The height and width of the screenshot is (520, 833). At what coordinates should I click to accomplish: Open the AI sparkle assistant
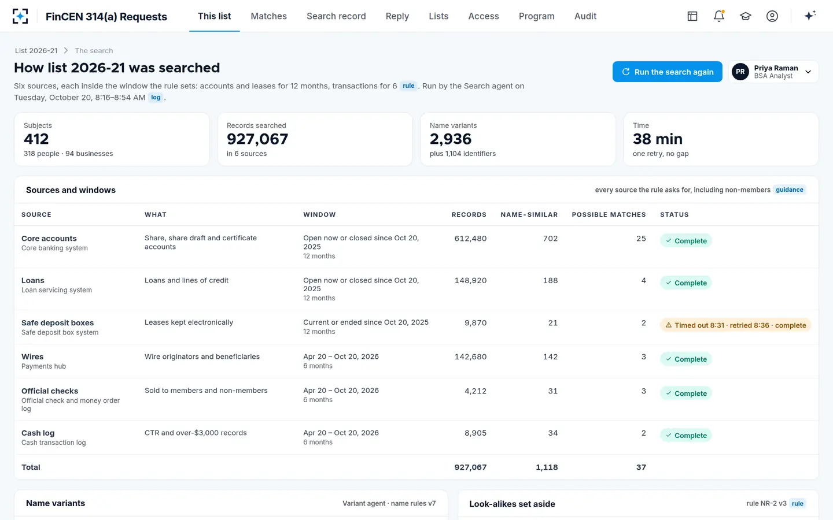[810, 16]
